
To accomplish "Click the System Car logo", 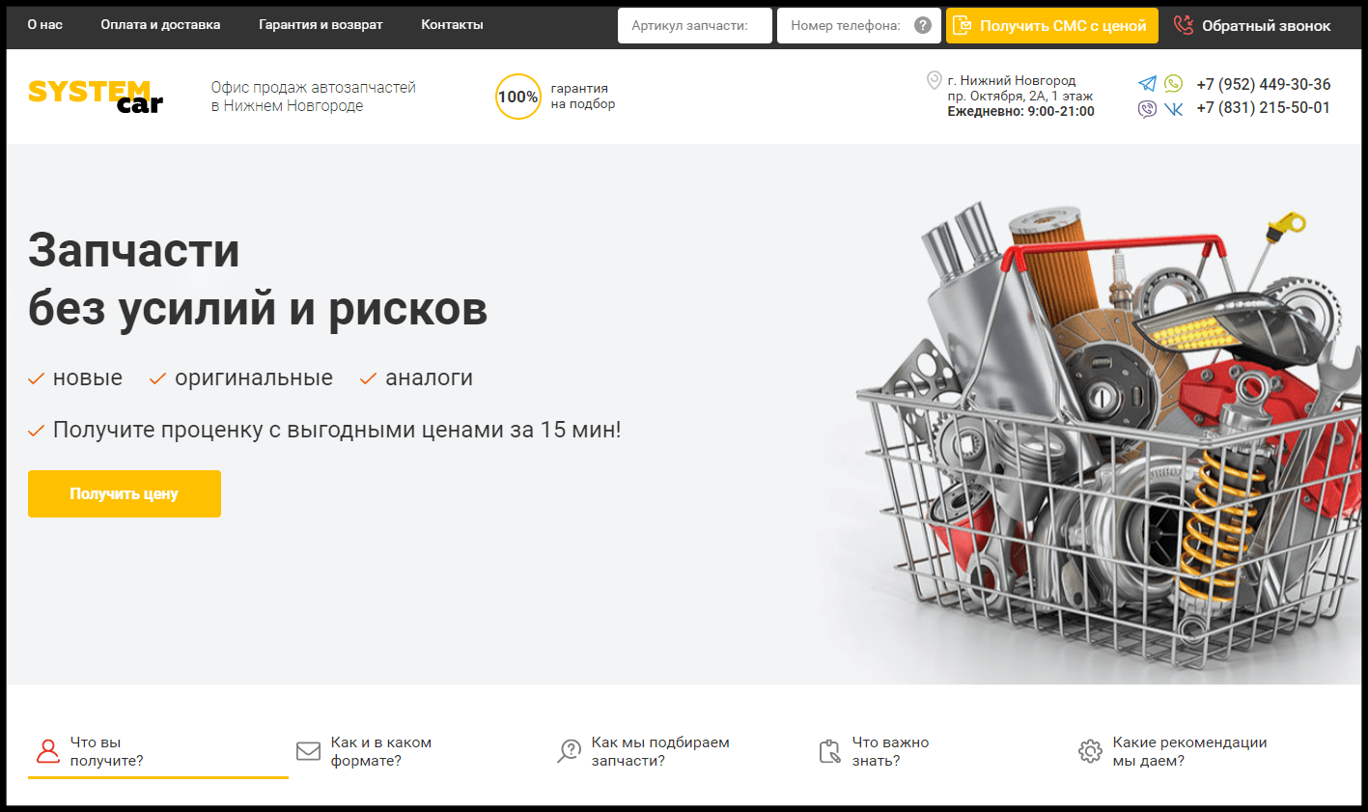I will 96,97.
